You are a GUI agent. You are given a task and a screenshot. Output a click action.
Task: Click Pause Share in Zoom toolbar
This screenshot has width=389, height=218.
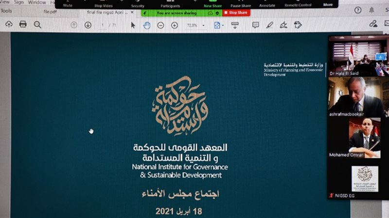click(241, 4)
